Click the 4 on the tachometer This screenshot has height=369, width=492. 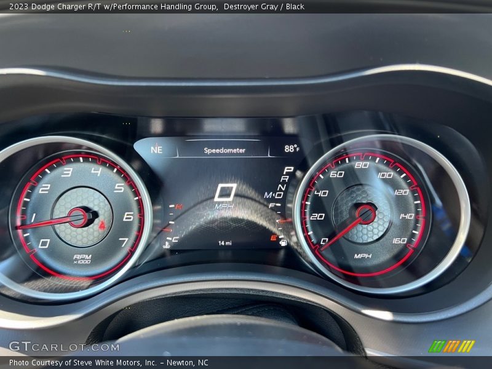click(x=96, y=172)
